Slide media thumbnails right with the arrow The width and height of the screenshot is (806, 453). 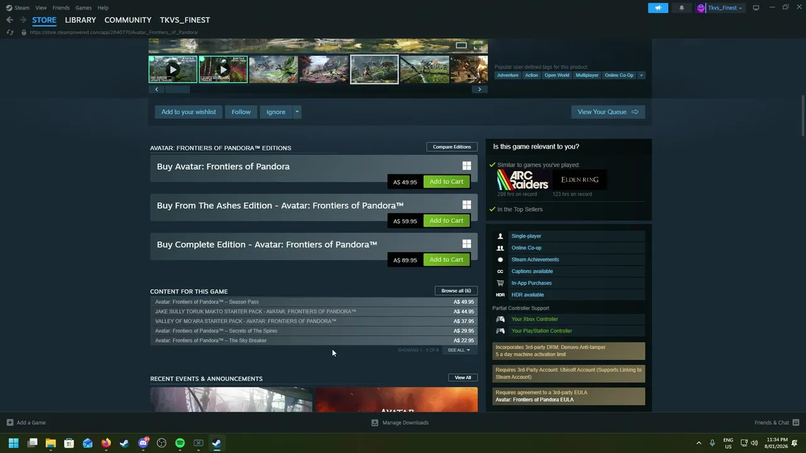click(x=480, y=89)
